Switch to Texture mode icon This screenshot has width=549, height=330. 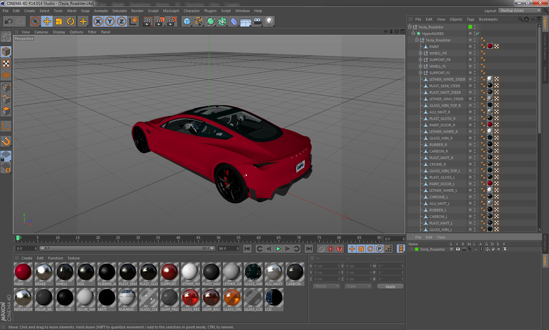[x=6, y=63]
